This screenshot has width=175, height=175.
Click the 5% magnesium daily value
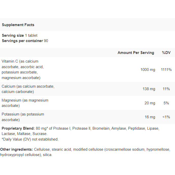pyautogui.click(x=166, y=103)
